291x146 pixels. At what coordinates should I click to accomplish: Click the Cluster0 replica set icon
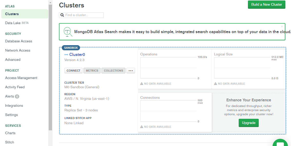coord(66,55)
